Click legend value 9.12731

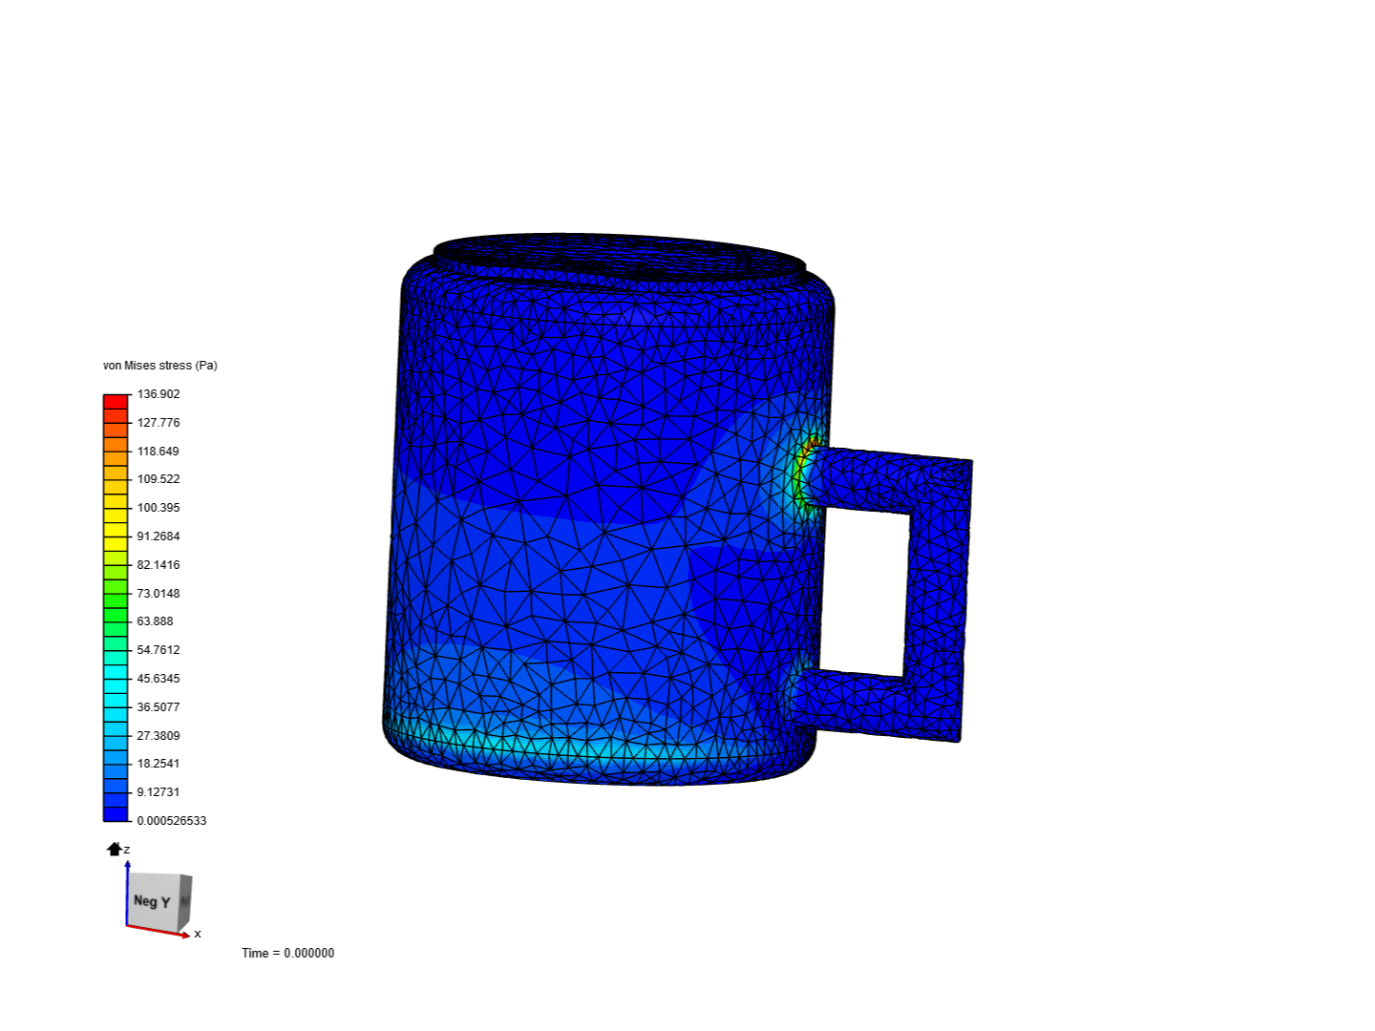pos(159,792)
